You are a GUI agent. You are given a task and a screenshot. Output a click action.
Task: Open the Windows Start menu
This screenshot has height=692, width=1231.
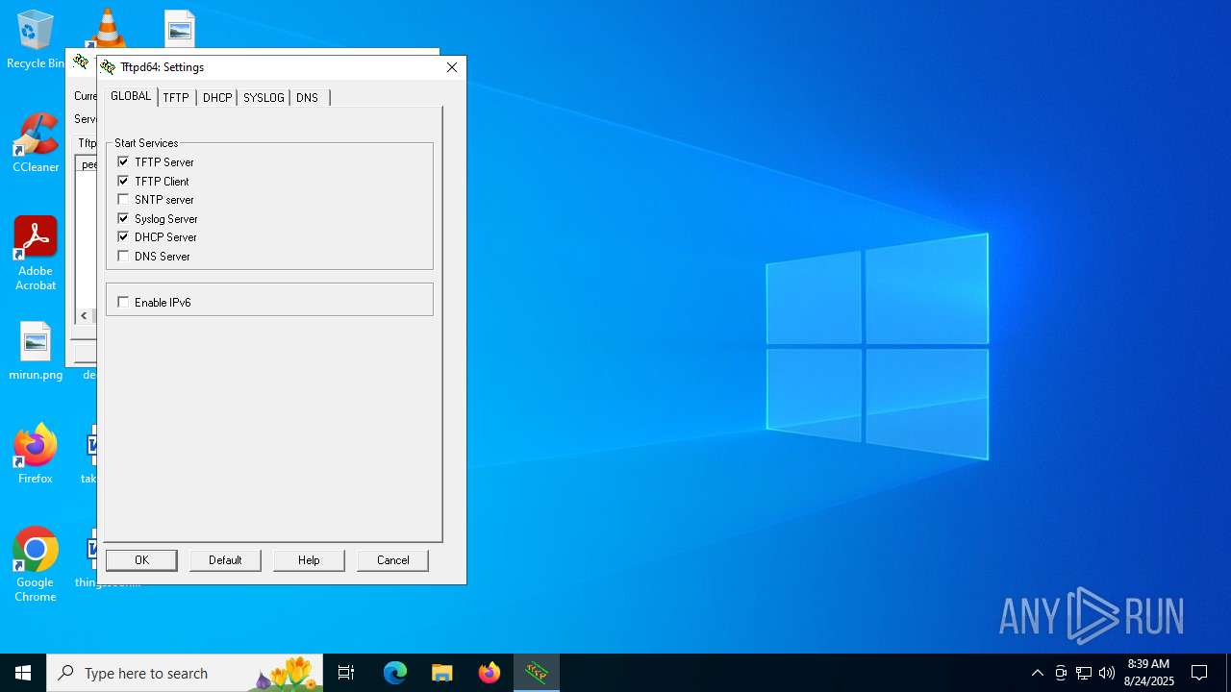coord(23,673)
